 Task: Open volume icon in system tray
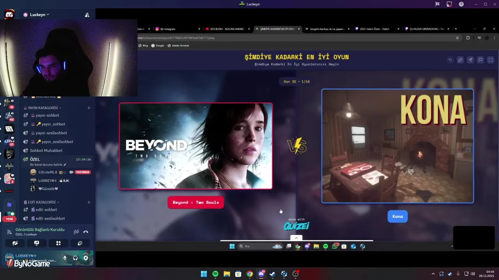(x=472, y=274)
